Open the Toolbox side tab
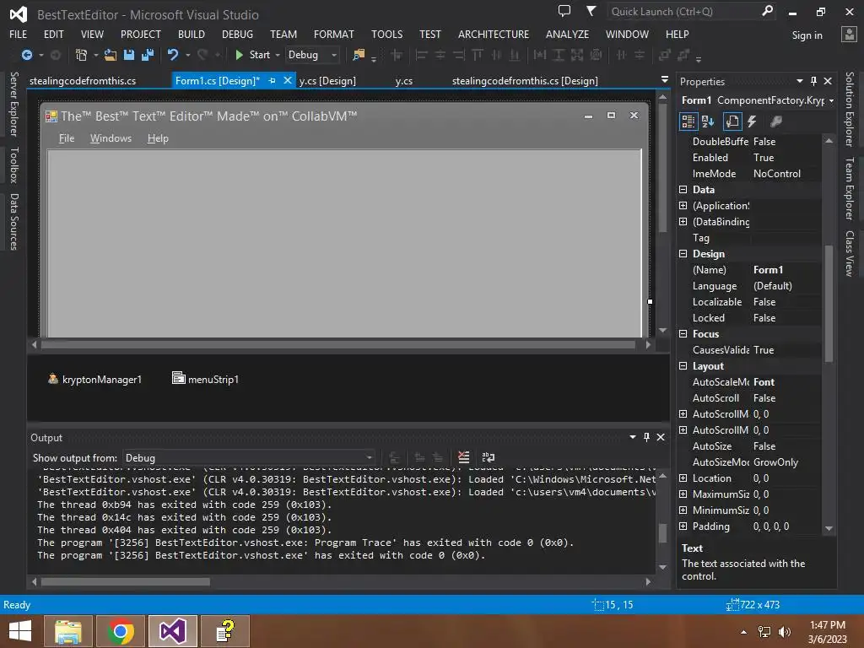This screenshot has height=648, width=864. pos(14,165)
